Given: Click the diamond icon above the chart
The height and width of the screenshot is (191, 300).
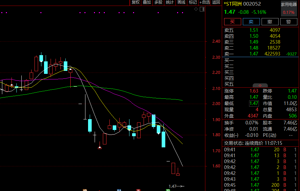Looking at the screenshot, I should click(x=196, y=9).
